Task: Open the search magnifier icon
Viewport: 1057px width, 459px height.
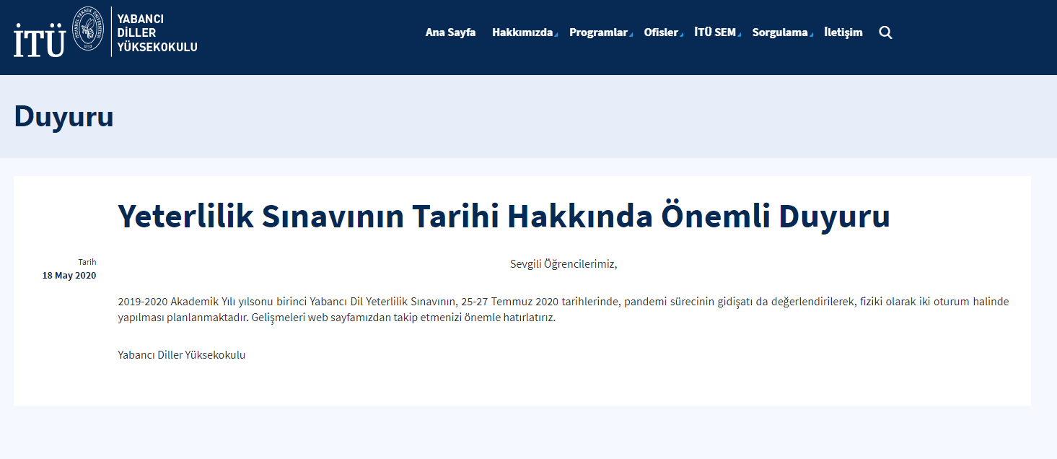Action: [885, 32]
